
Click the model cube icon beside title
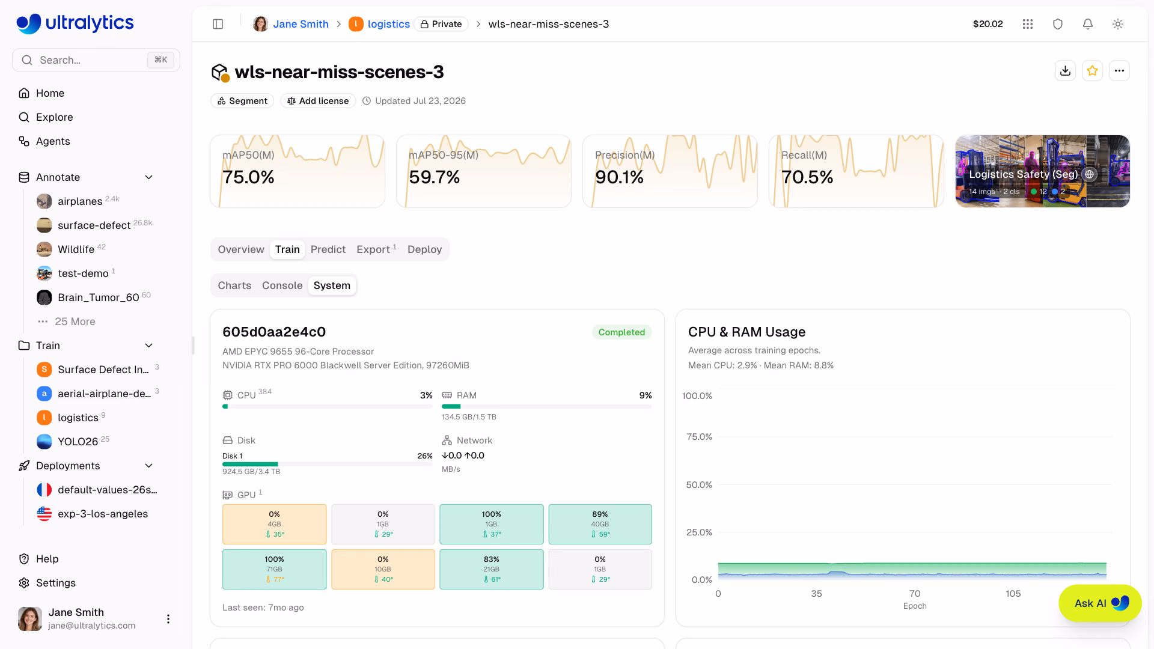coord(220,73)
